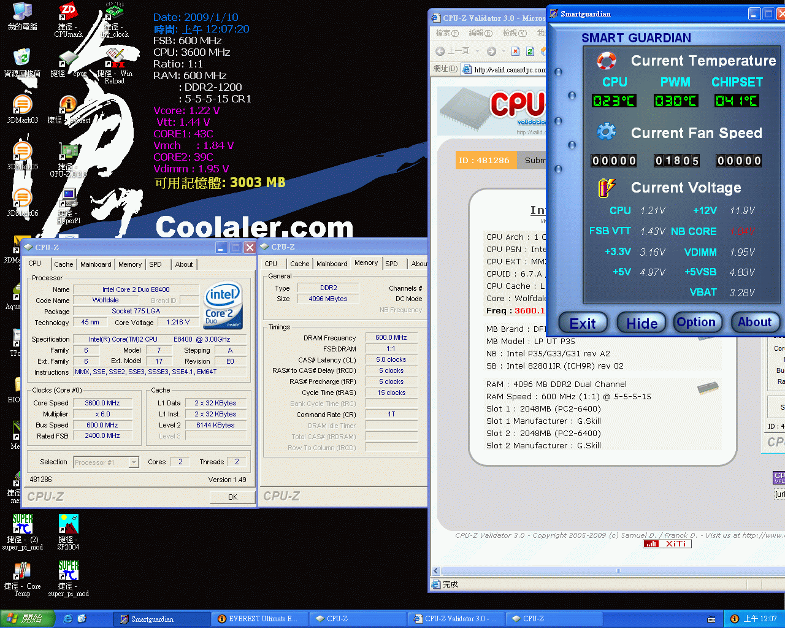Viewport: 785px width, 628px height.
Task: Click the XiTi stats badge on validator page
Action: click(667, 544)
